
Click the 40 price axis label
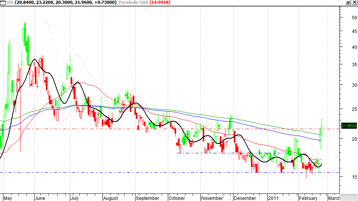(x=354, y=47)
